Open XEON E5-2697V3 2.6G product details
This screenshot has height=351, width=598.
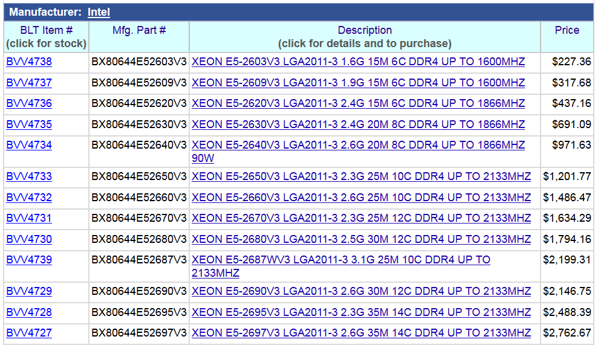coord(361,333)
